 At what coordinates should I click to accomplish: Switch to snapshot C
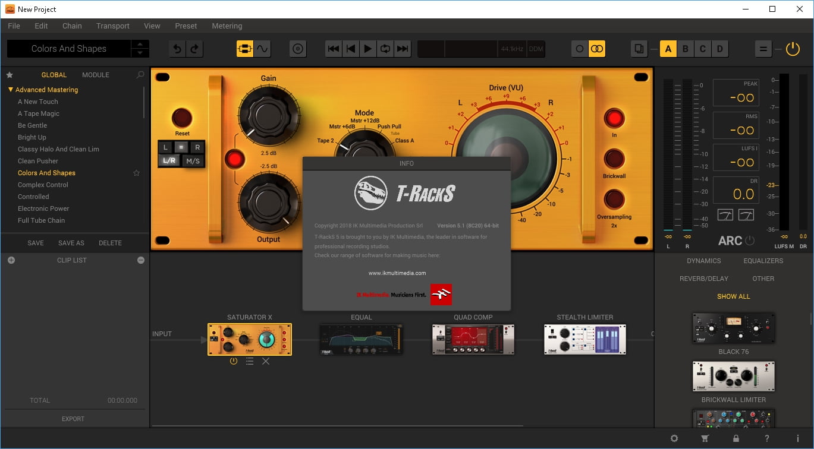click(x=703, y=49)
